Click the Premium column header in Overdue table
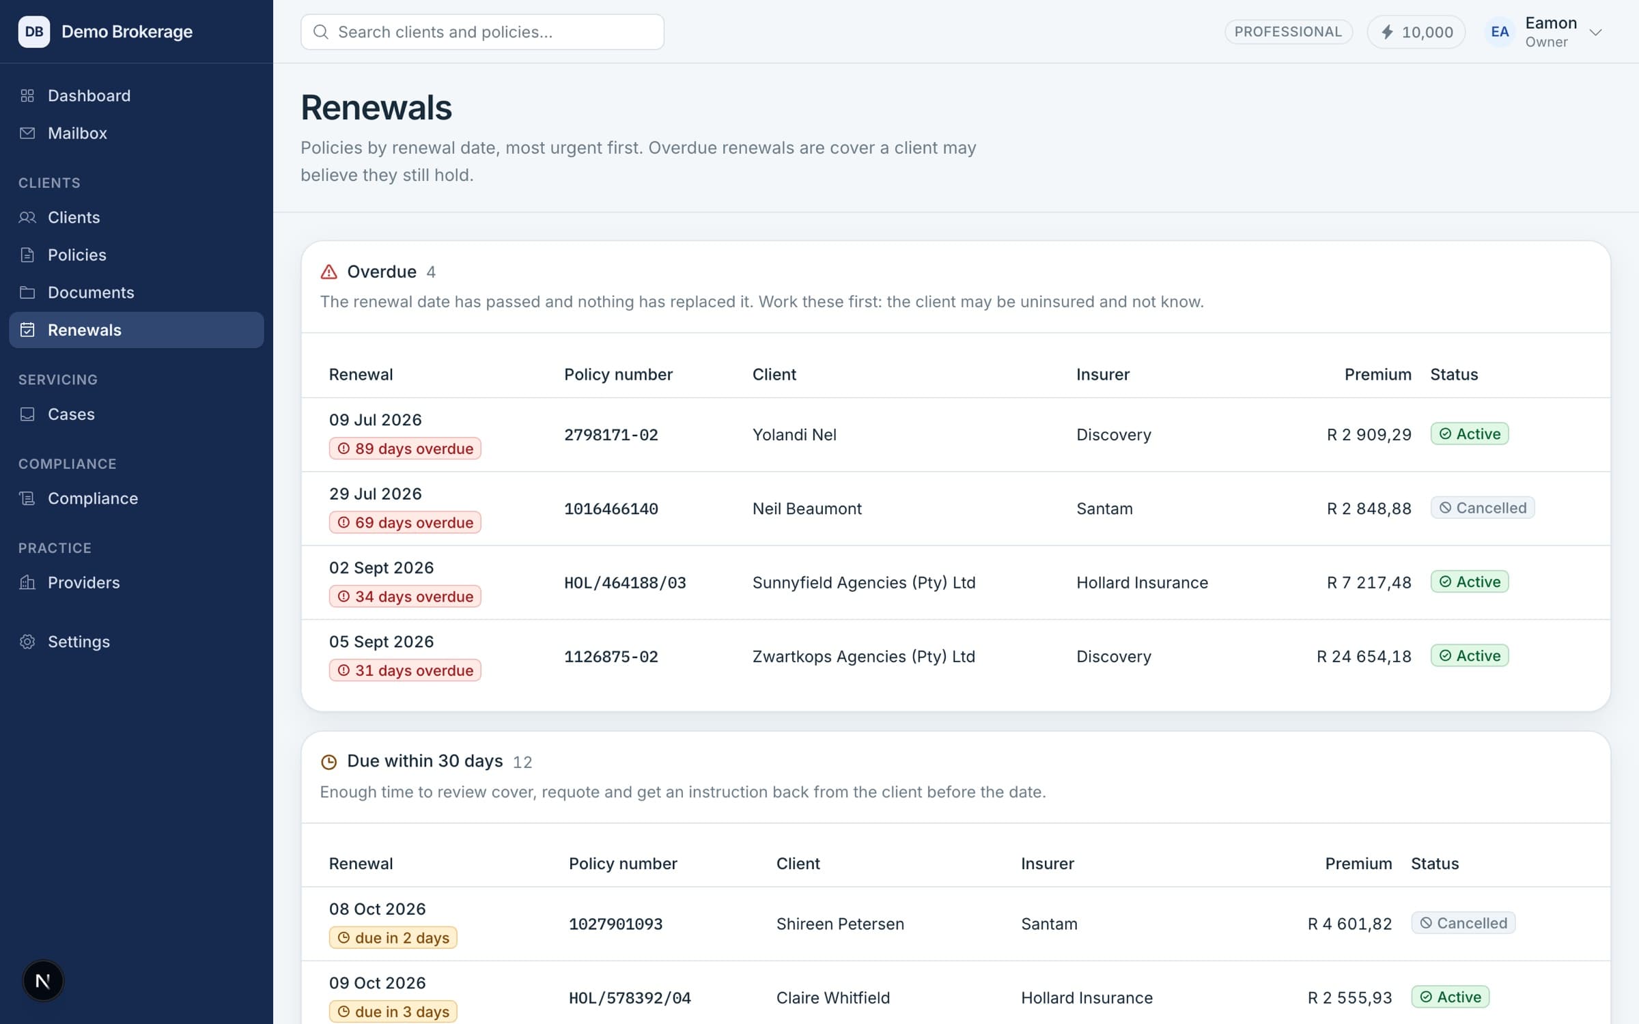Screen dimensions: 1639x1024 tap(1377, 375)
